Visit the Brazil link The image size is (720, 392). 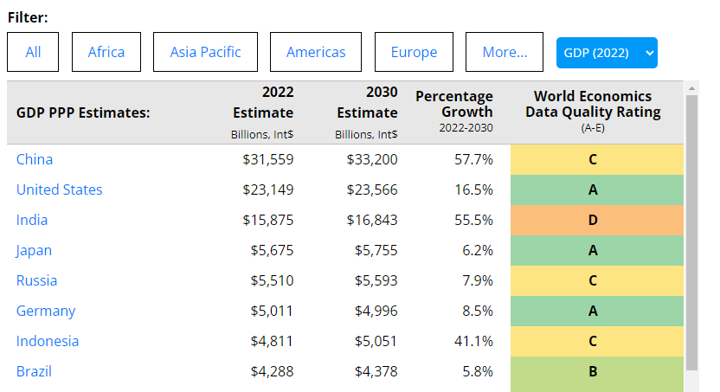tap(34, 371)
